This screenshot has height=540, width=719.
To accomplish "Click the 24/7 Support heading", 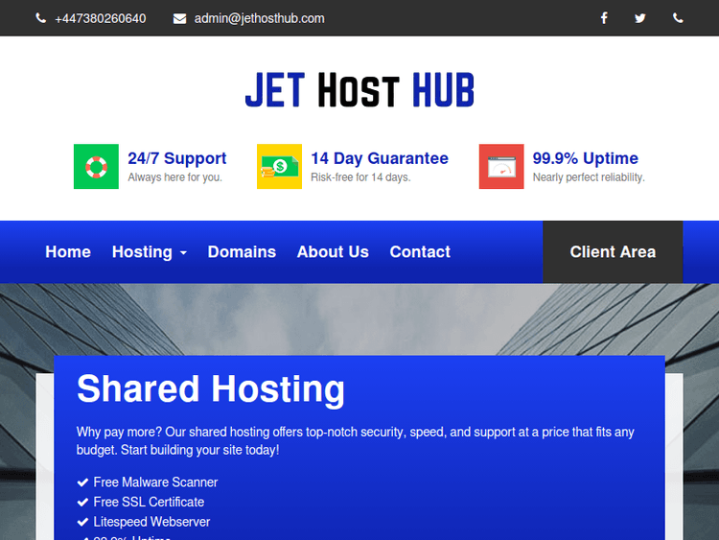I will 177,158.
